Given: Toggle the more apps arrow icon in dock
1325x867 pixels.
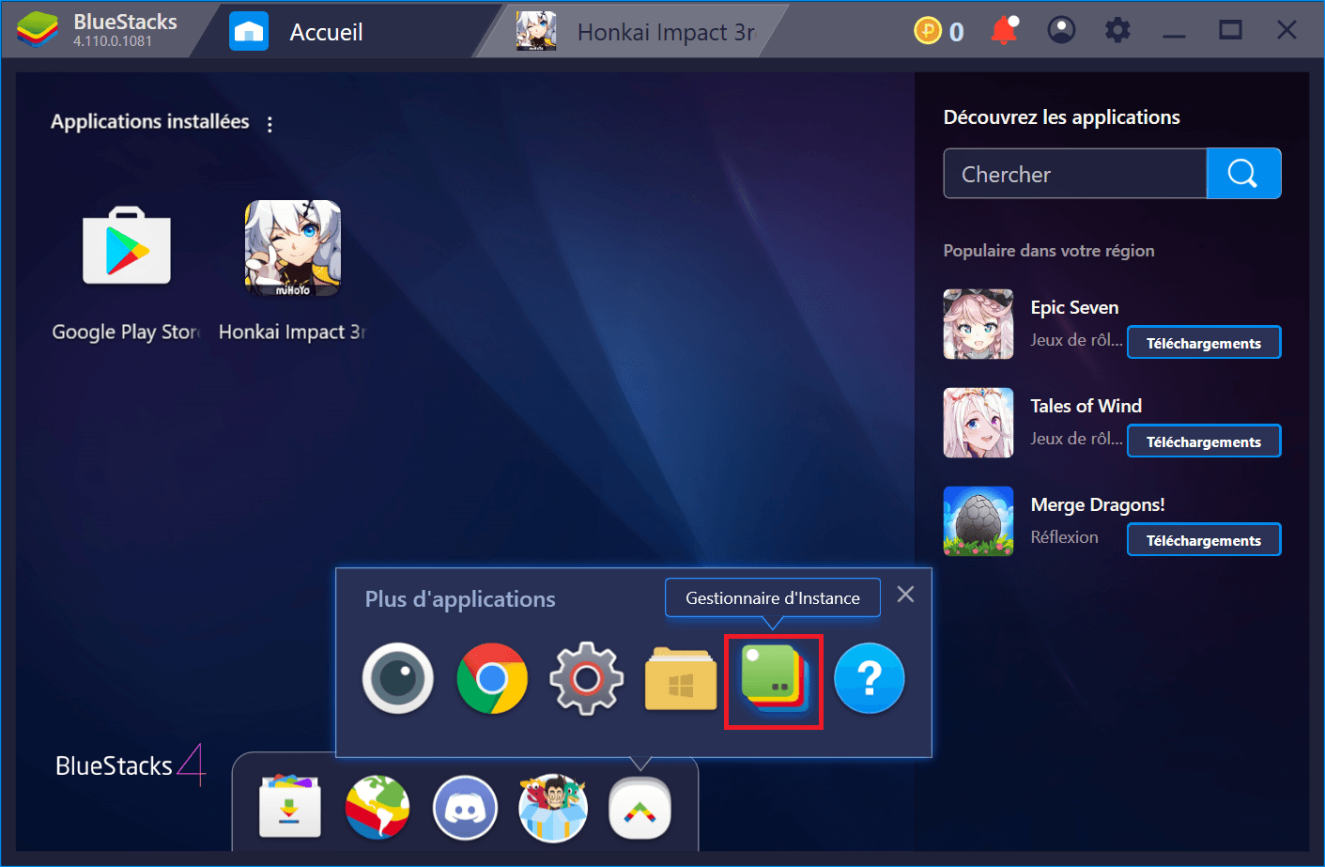Looking at the screenshot, I should click(640, 809).
